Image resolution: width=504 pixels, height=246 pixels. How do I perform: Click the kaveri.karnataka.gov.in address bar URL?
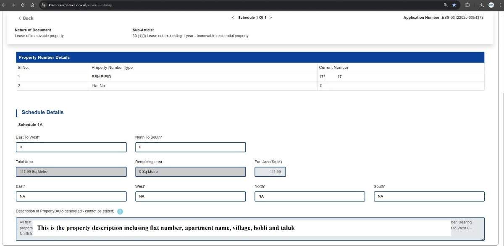(x=80, y=5)
